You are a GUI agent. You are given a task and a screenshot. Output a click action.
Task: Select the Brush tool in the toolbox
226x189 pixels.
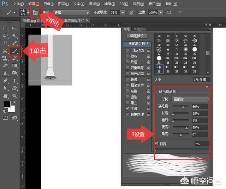point(15,51)
